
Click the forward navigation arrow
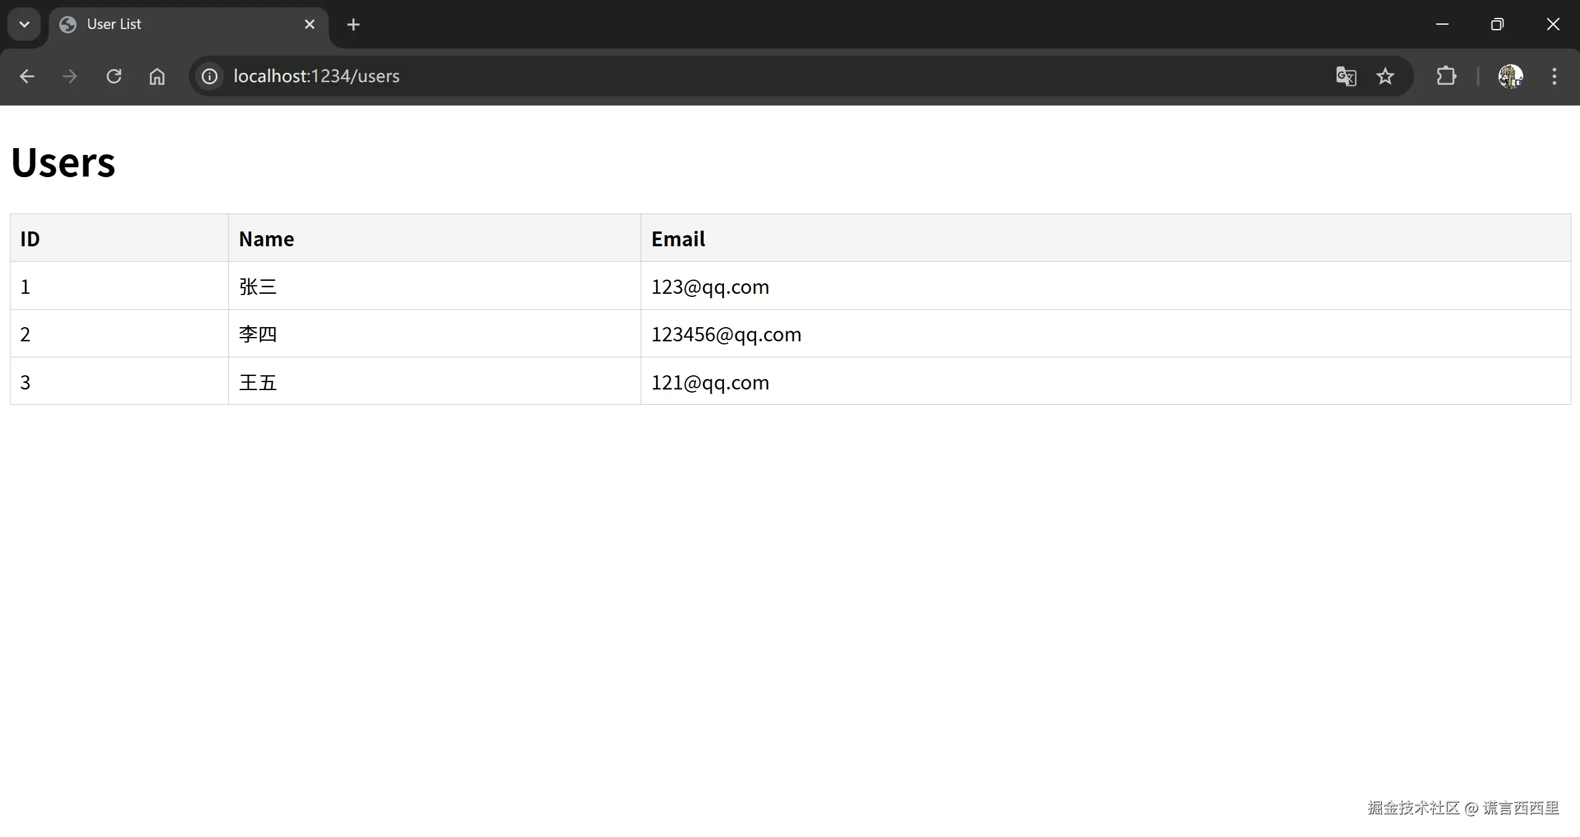click(x=70, y=76)
